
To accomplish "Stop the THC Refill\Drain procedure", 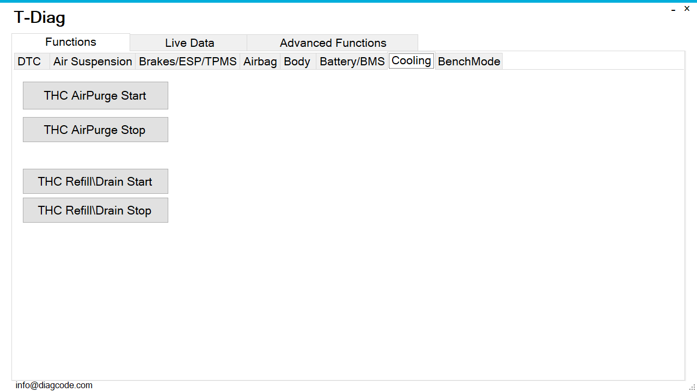I will point(95,210).
